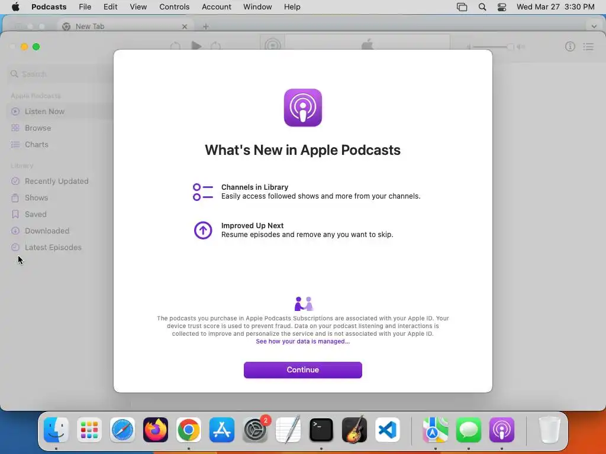
Task: Open Shows in the Library section
Action: pos(36,197)
